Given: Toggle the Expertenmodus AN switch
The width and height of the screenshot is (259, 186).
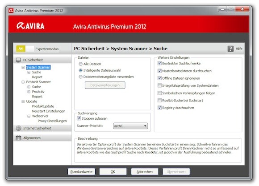Looking at the screenshot, I should click(x=25, y=49).
